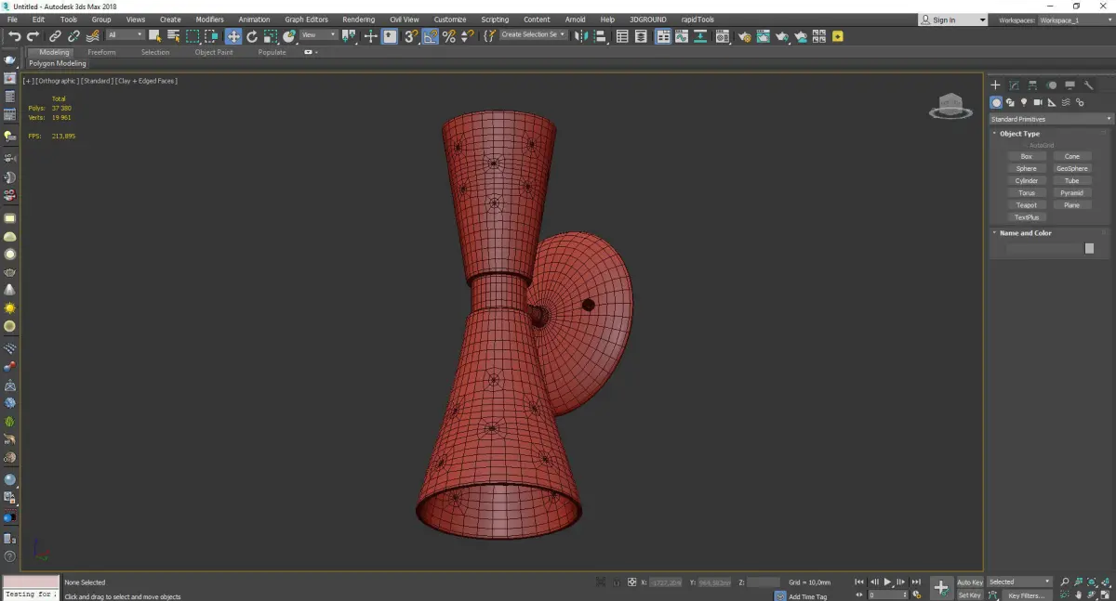Select the Rotate tool
1116x601 pixels.
(x=252, y=36)
